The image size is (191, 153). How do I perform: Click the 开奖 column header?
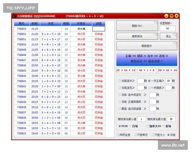[51, 23]
